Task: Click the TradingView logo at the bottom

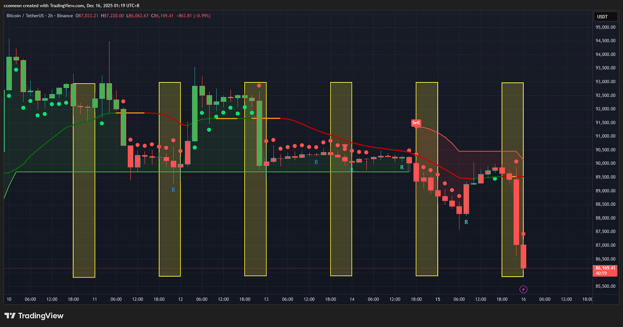Action: pyautogui.click(x=34, y=316)
